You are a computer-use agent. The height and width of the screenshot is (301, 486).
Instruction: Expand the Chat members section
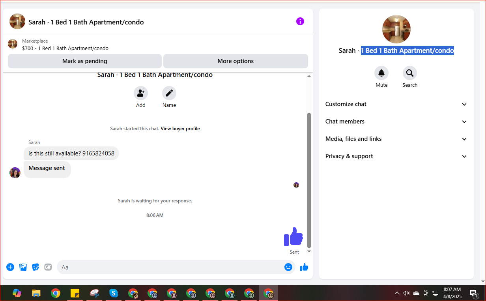pyautogui.click(x=396, y=122)
